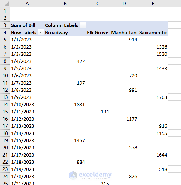Image resolution: width=181 pixels, height=185 pixels.
Task: Select the 1/7/2023 date cell
Action: (27, 83)
